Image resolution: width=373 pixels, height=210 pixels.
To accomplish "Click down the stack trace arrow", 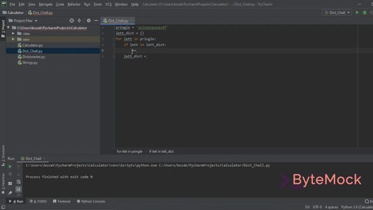I will (18, 174).
